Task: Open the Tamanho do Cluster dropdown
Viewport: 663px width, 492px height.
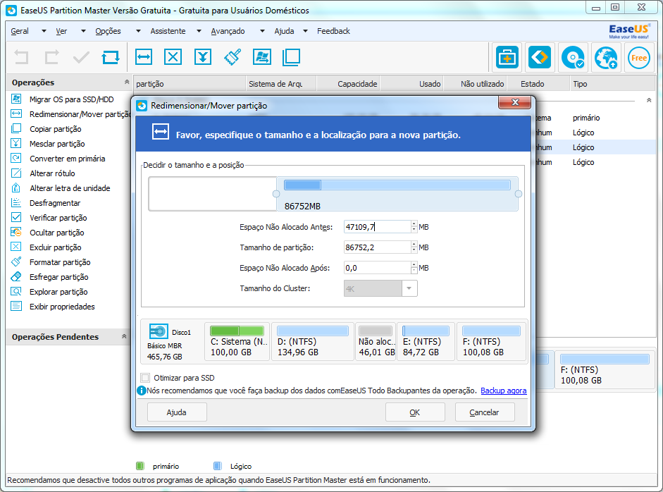Action: (409, 288)
